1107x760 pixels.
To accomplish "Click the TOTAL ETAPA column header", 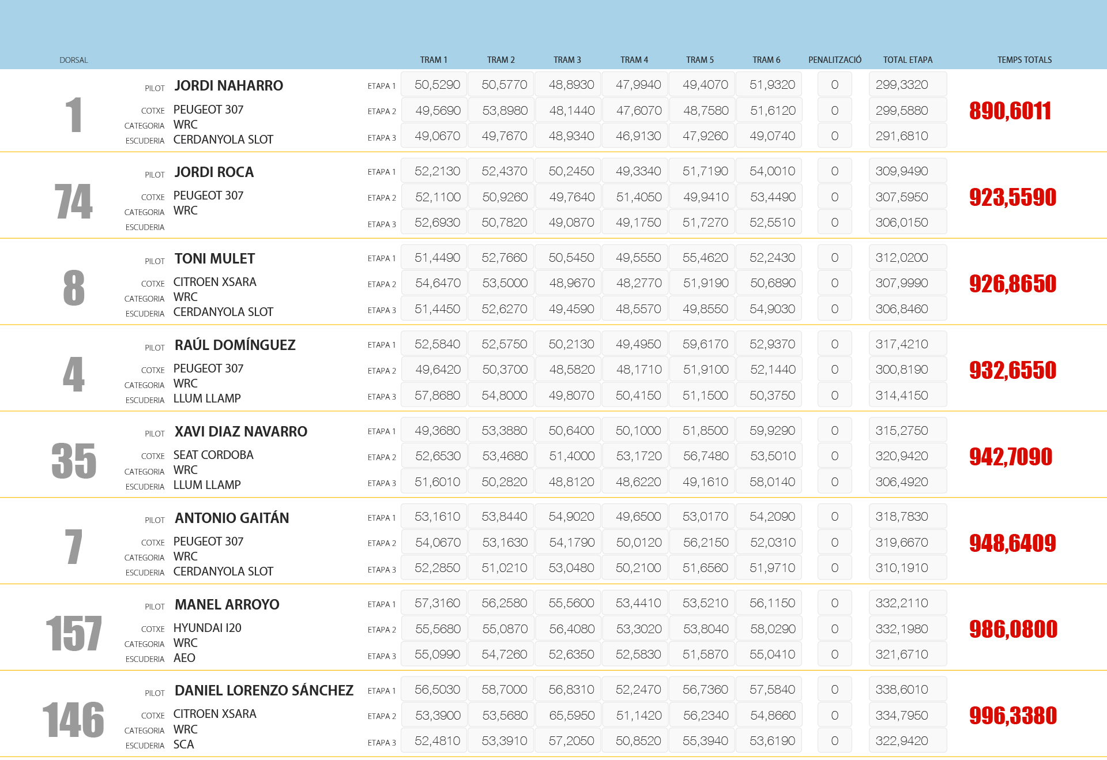I will 907,60.
